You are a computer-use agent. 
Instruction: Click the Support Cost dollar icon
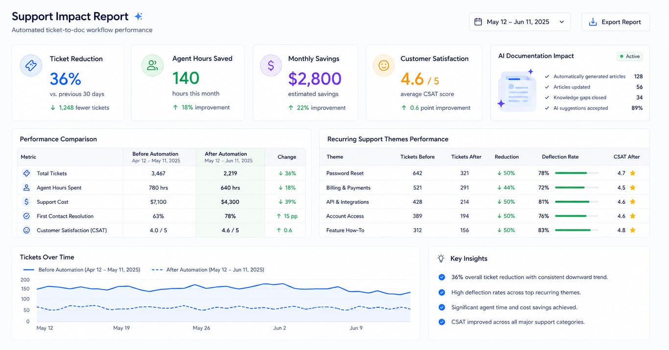26,202
